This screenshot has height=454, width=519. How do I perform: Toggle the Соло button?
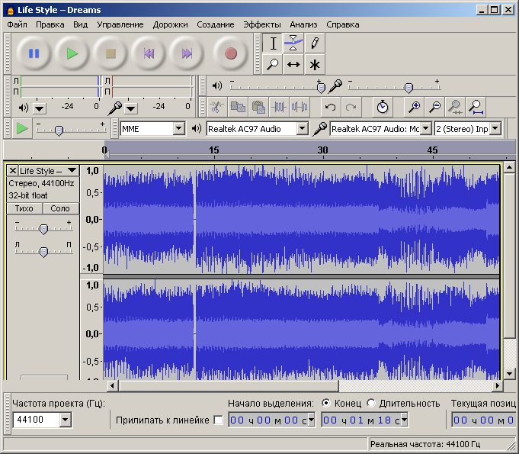[x=60, y=208]
